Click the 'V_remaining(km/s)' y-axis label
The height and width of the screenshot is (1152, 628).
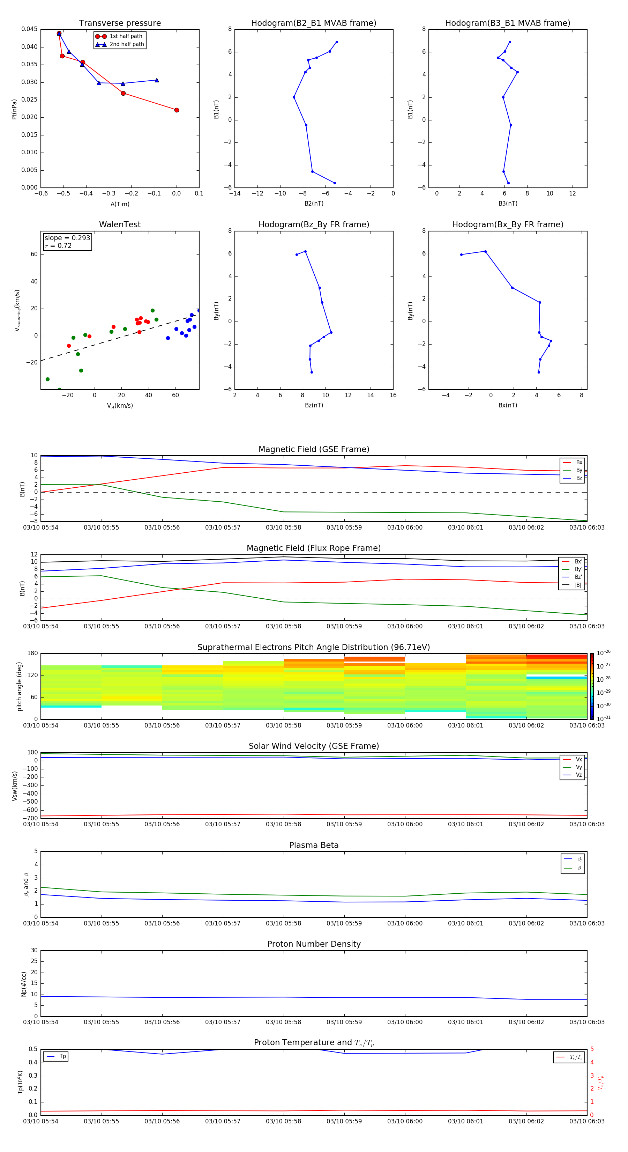pos(17,310)
